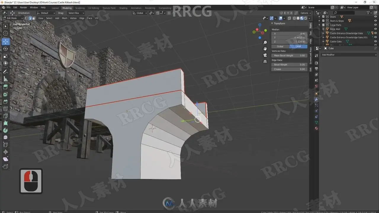The image size is (379, 213).
Task: Select the Edge Slide tool
Action: click(6, 145)
